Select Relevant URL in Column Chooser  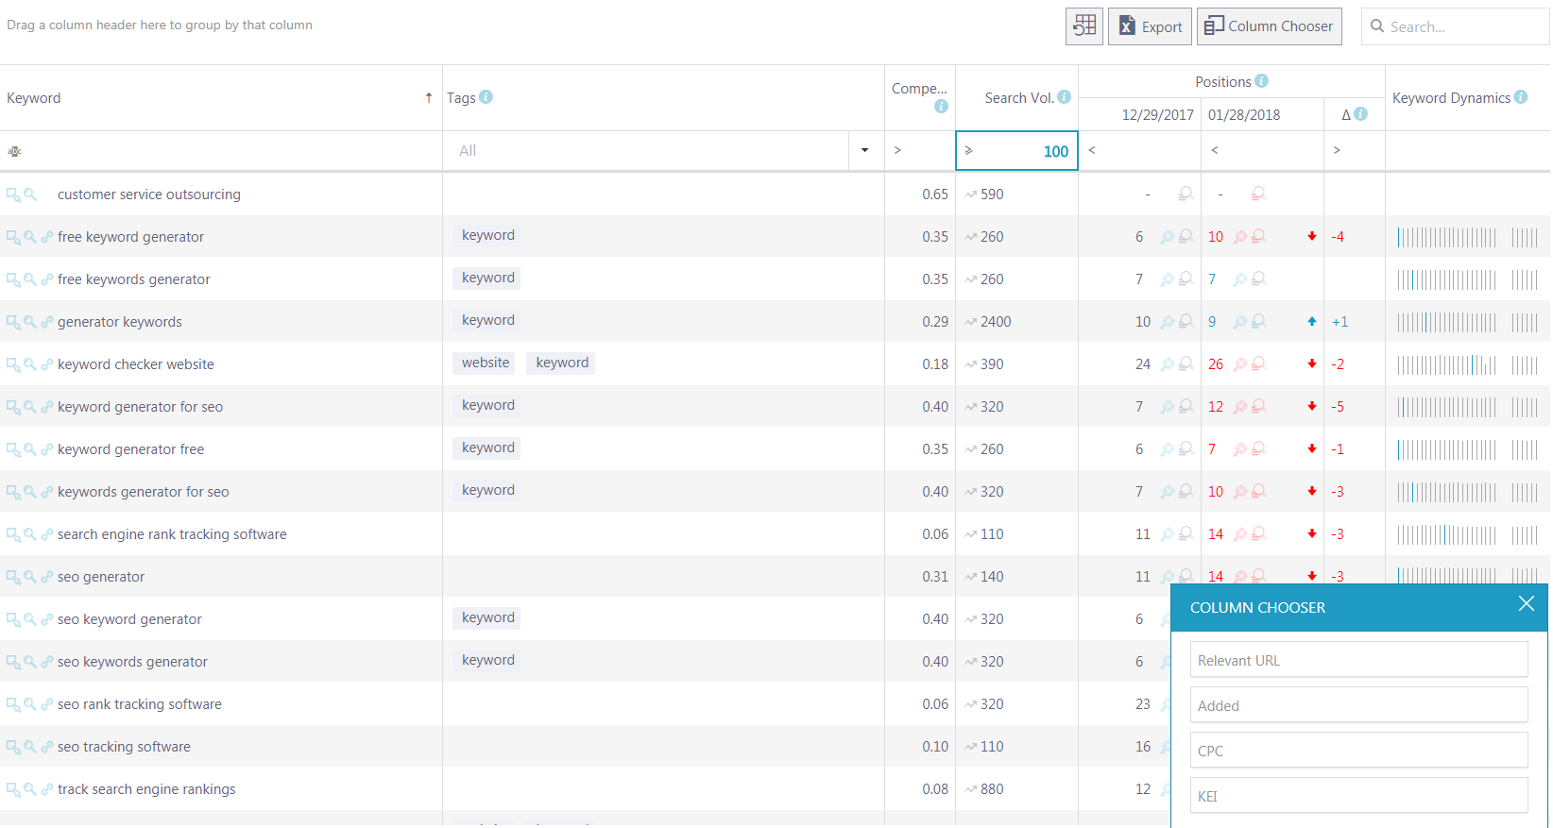(1358, 660)
